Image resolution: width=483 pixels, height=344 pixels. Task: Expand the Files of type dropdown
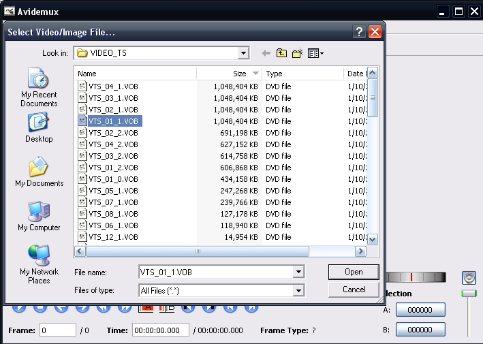pyautogui.click(x=298, y=290)
